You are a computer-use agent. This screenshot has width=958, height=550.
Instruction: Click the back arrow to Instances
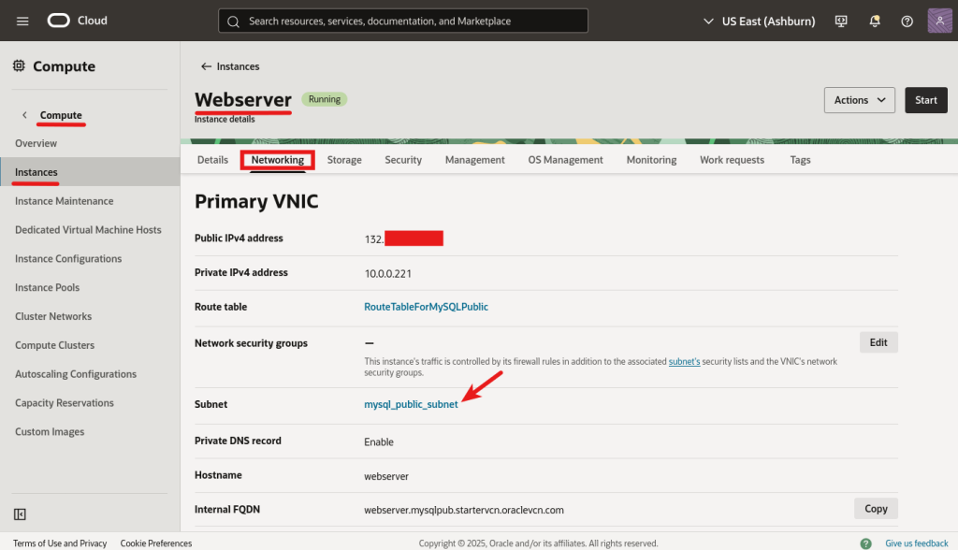[x=206, y=66]
